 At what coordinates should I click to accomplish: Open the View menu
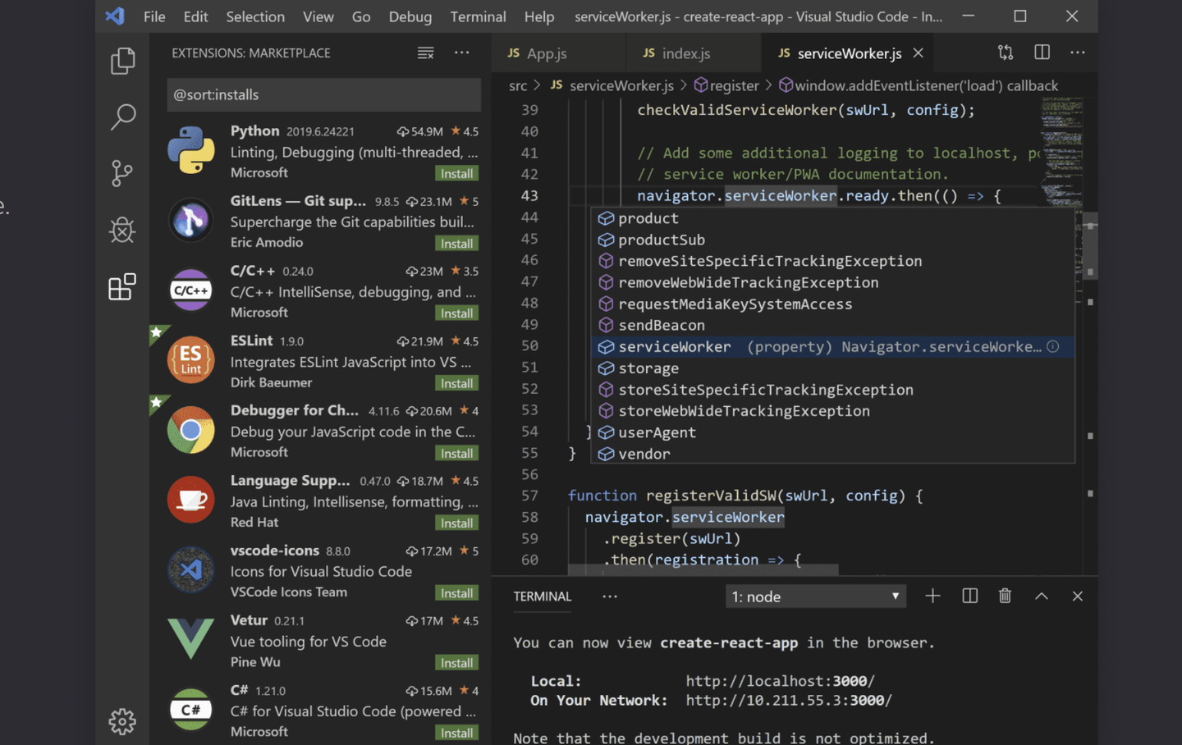coord(318,16)
